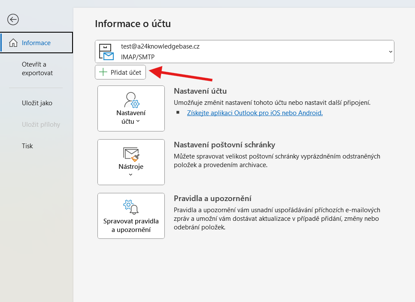Viewport: 415px width, 302px height.
Task: Open the Nastavení účtu dropdown arrow
Action: click(x=138, y=121)
